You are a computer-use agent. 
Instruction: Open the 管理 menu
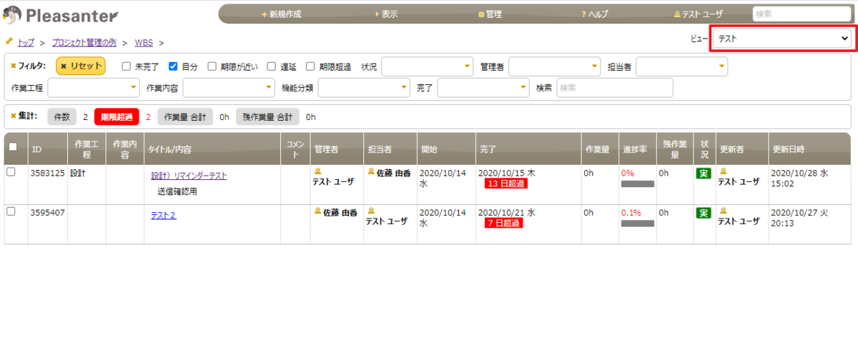[x=490, y=14]
